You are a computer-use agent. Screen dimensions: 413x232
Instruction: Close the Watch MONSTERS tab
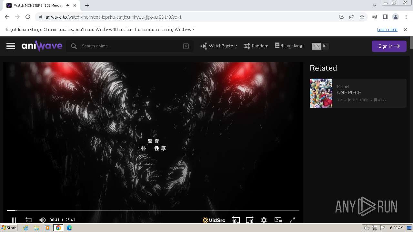[75, 5]
